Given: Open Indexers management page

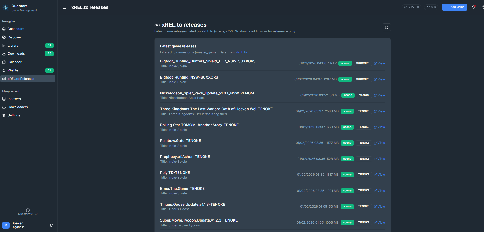Looking at the screenshot, I should [x=14, y=99].
